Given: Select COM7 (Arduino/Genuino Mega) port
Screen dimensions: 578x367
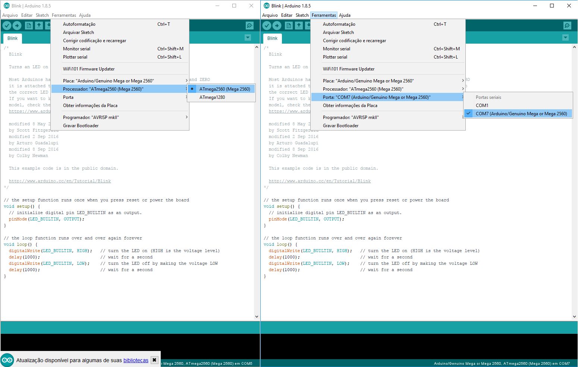Looking at the screenshot, I should pyautogui.click(x=518, y=114).
